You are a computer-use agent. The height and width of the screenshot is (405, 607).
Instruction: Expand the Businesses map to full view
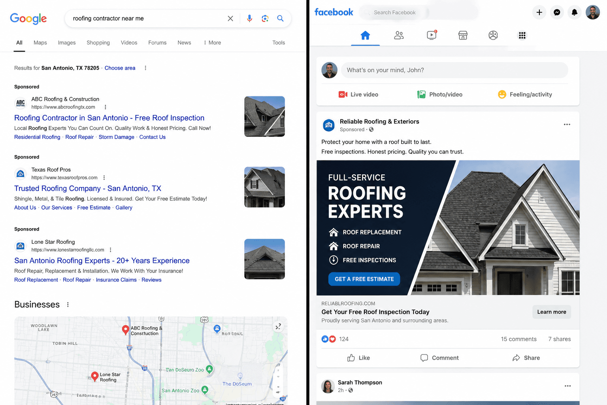(278, 326)
